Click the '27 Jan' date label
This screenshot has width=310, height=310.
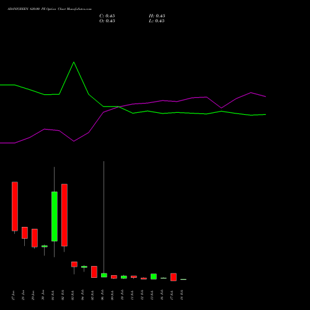14,295
